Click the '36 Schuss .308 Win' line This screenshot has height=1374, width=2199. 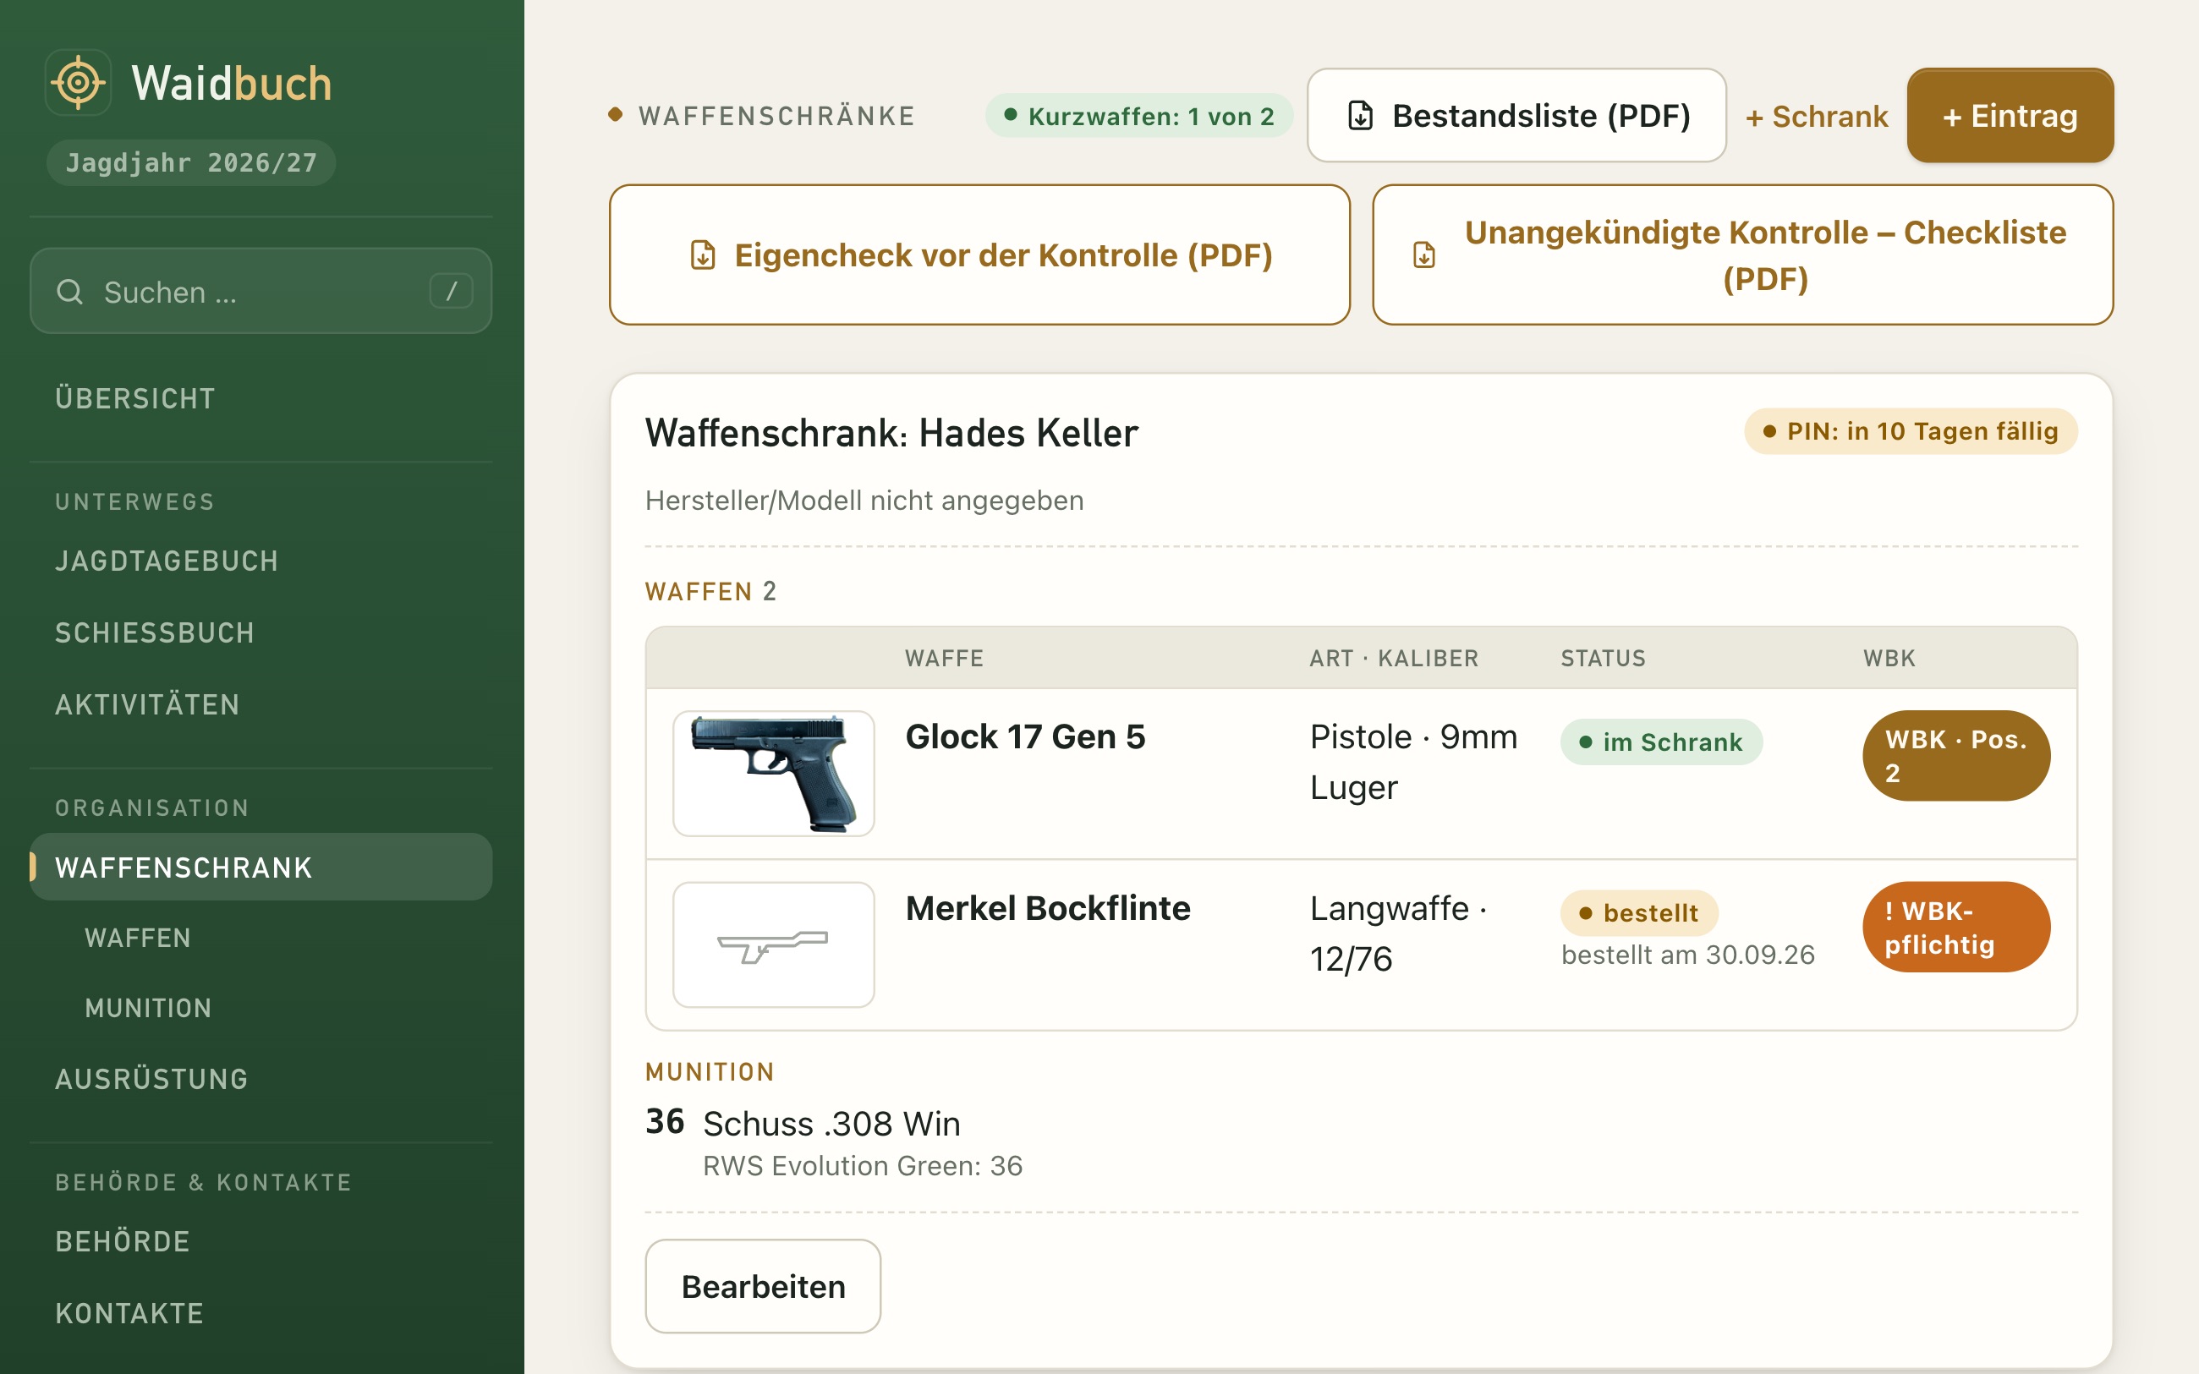coord(803,1123)
